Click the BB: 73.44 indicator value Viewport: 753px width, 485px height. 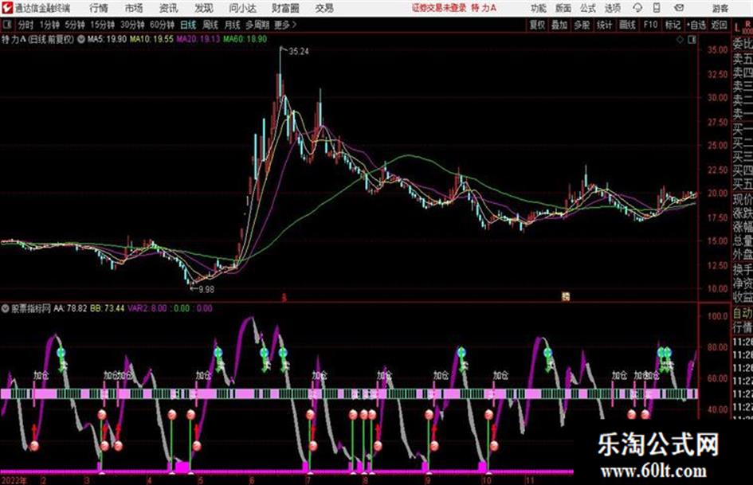pyautogui.click(x=107, y=309)
